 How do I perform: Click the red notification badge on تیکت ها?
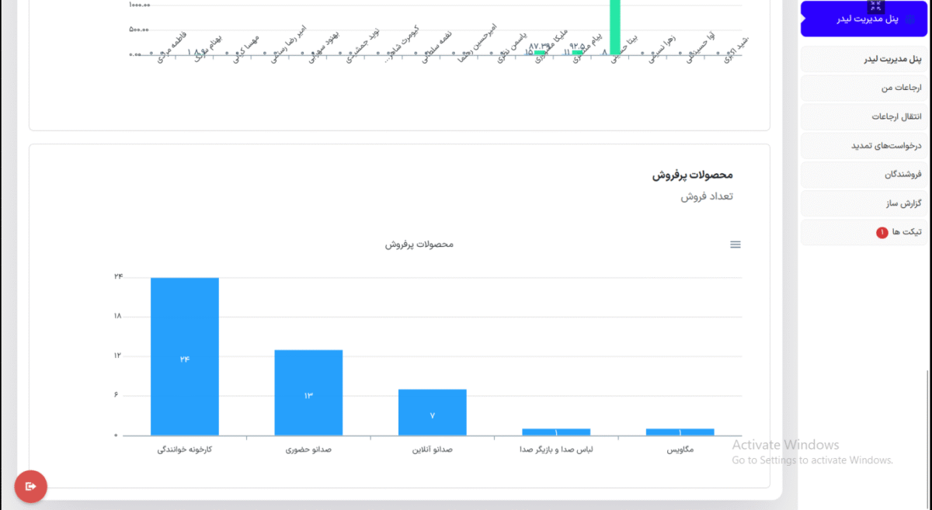(882, 232)
